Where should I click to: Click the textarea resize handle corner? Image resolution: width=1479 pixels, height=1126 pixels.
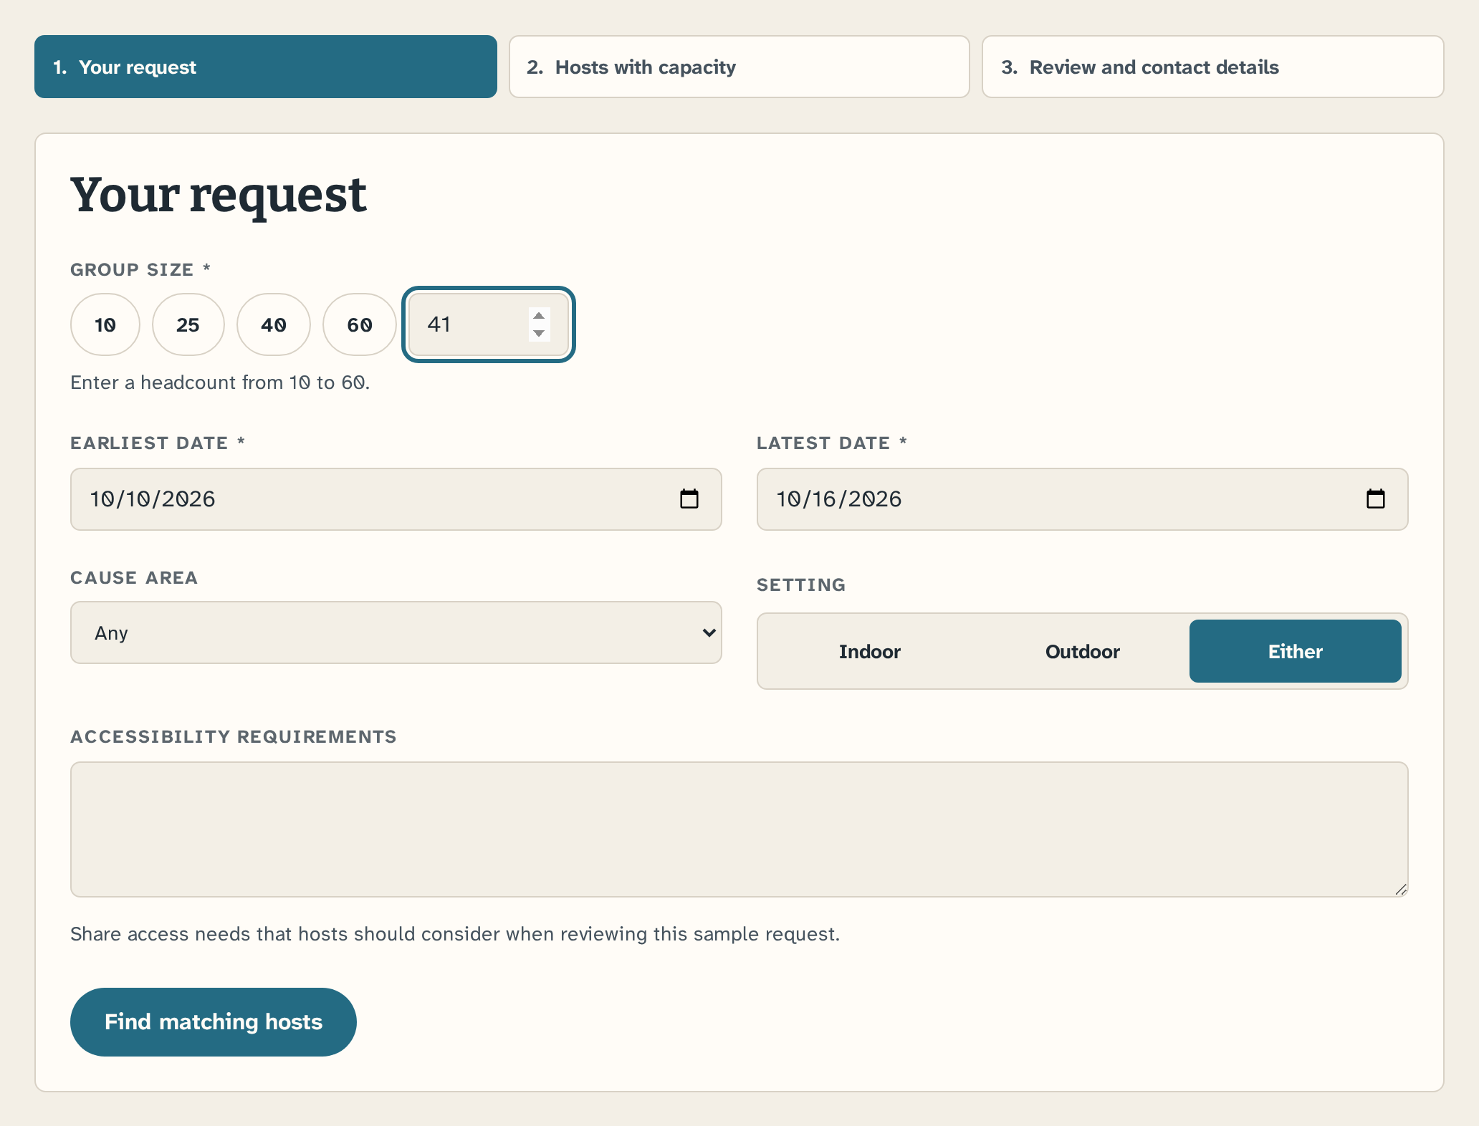point(1401,890)
